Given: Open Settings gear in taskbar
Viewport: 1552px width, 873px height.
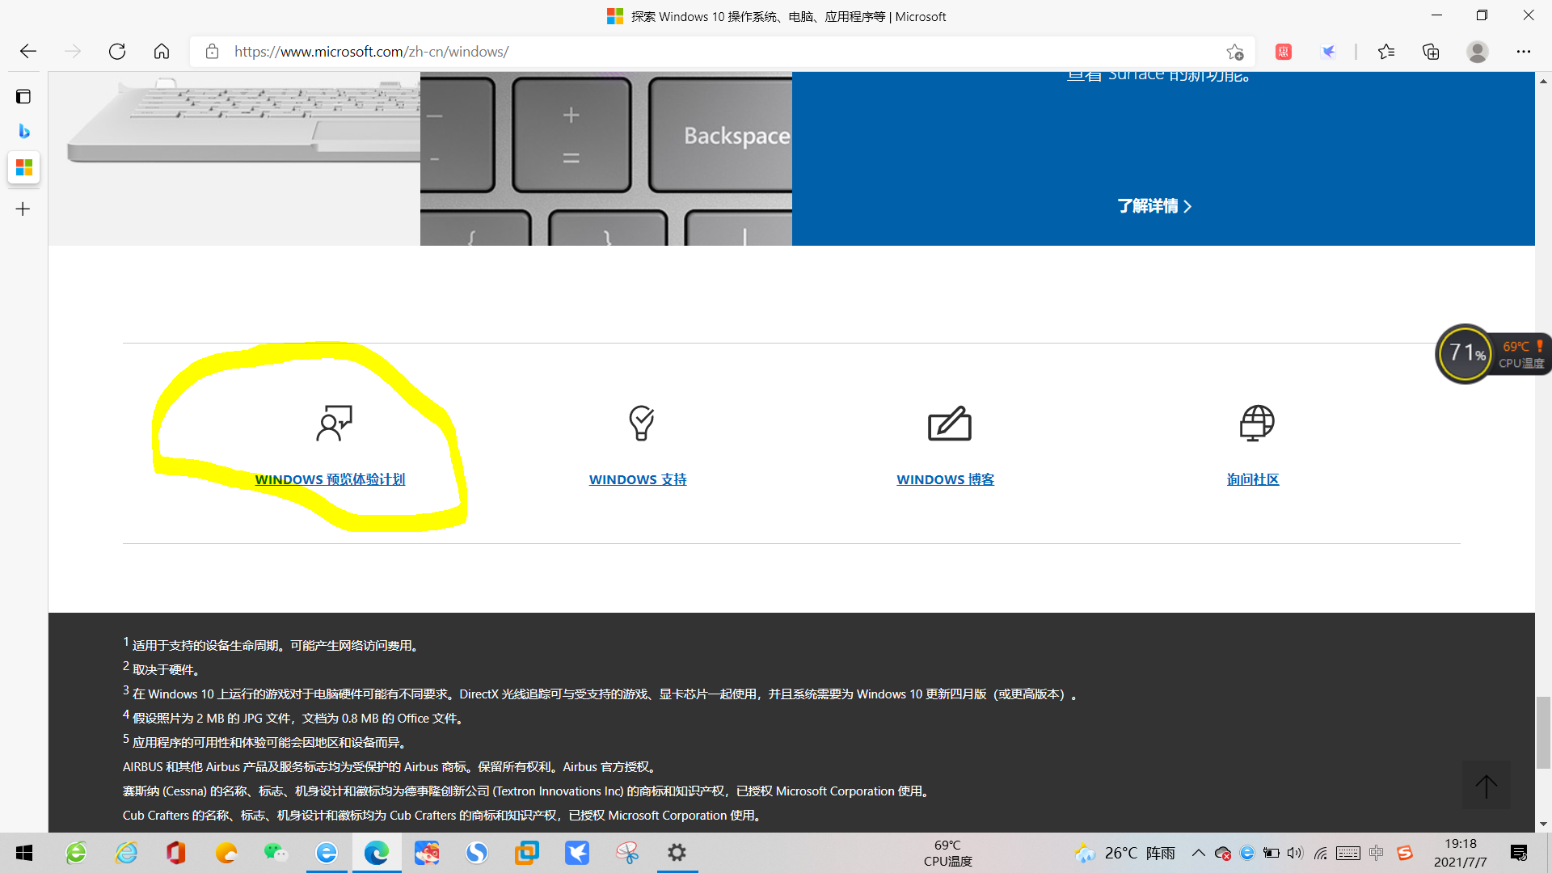Looking at the screenshot, I should pyautogui.click(x=677, y=853).
